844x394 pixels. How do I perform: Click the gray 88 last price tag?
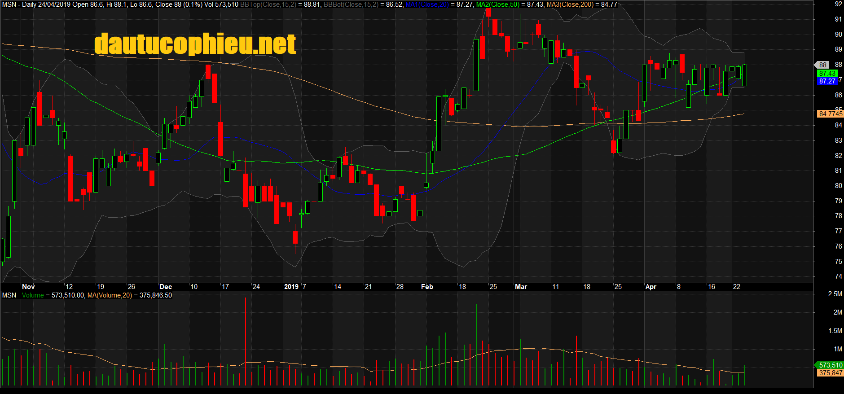tap(822, 65)
